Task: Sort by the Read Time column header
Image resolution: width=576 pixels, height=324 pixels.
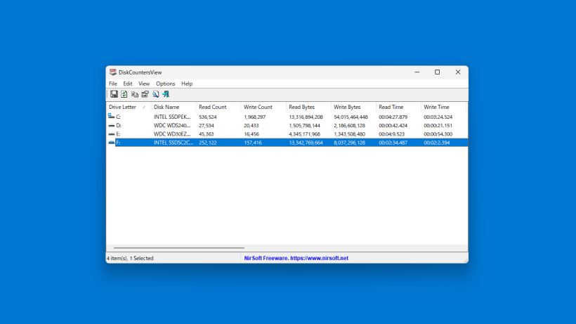Action: 398,107
